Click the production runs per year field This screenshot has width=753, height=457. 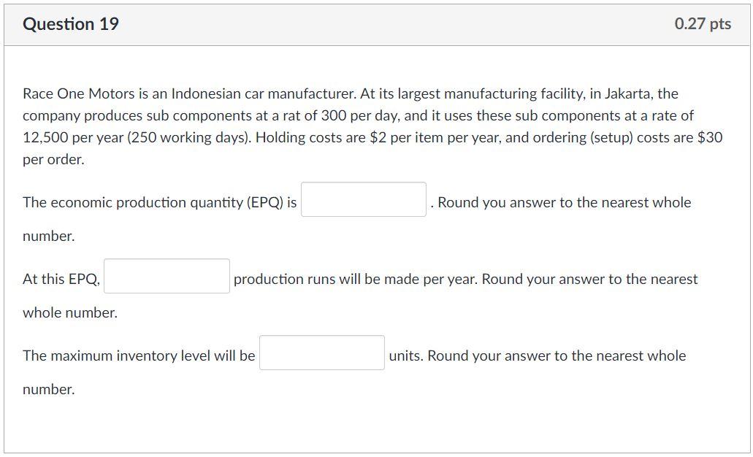167,276
